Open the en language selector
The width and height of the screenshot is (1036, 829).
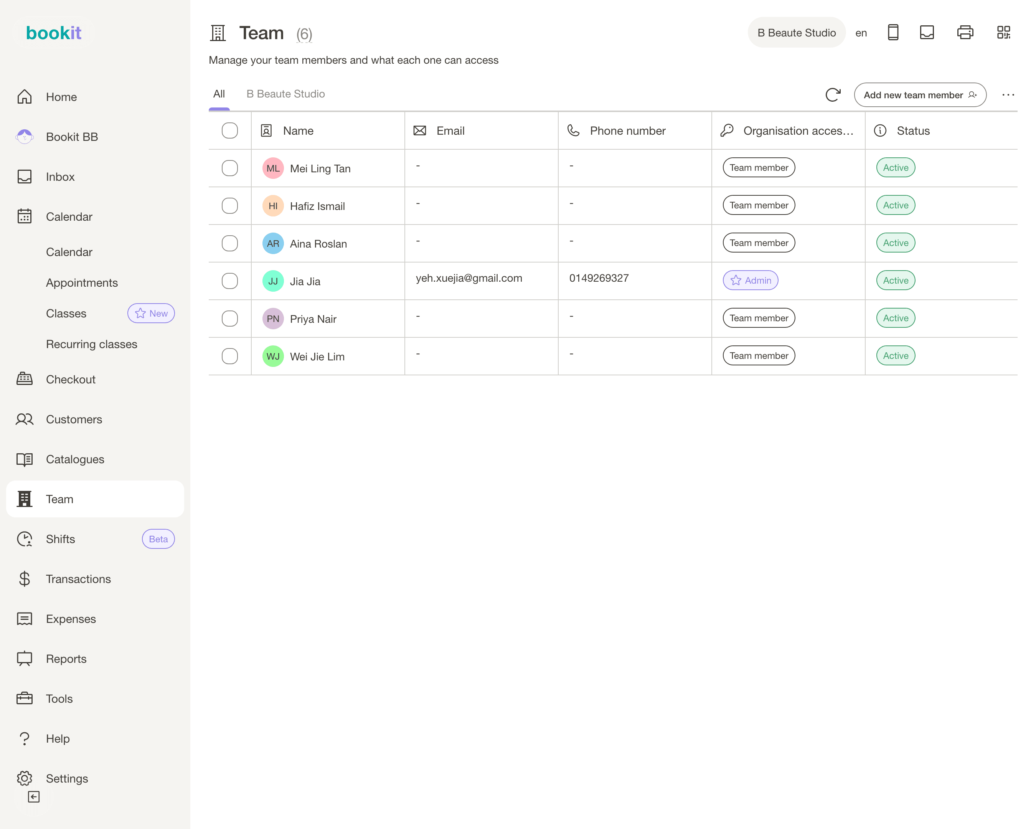[861, 33]
